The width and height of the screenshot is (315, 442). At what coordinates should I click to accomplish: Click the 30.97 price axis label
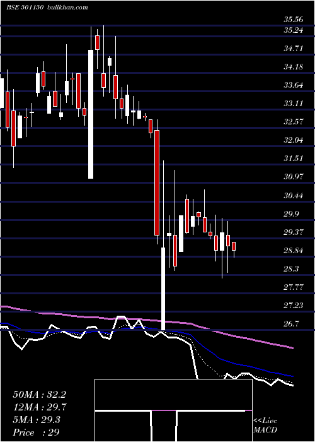click(x=294, y=177)
